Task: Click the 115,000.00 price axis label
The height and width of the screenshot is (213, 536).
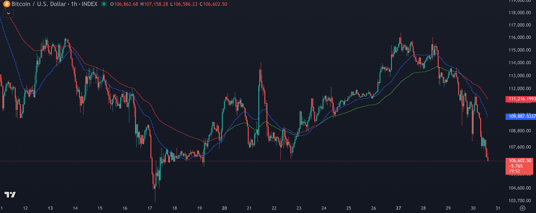Action: [520, 50]
